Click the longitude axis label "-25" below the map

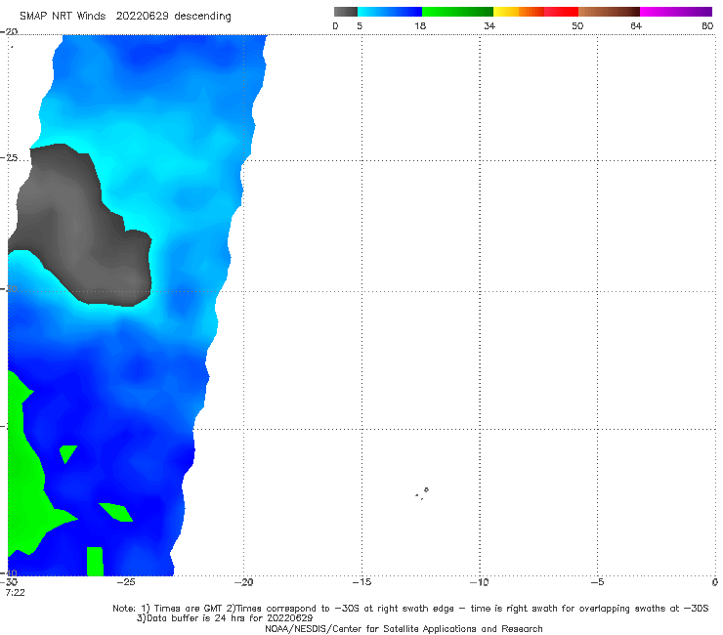126,582
